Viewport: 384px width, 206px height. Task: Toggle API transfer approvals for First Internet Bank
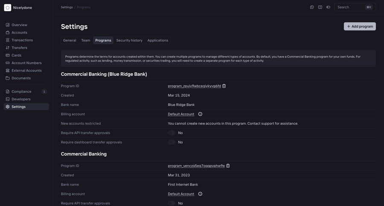tap(172, 203)
